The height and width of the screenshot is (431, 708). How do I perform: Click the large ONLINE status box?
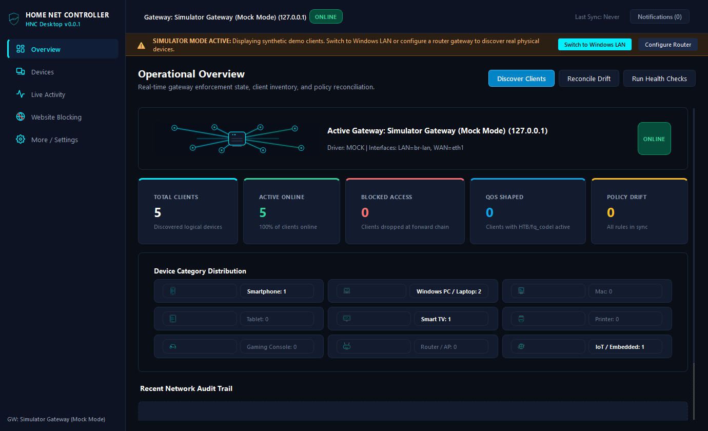coord(654,139)
